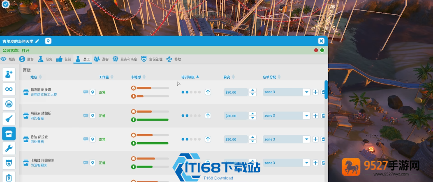Sort the list by the 幸福感 column
The height and width of the screenshot is (182, 433).
click(138, 77)
